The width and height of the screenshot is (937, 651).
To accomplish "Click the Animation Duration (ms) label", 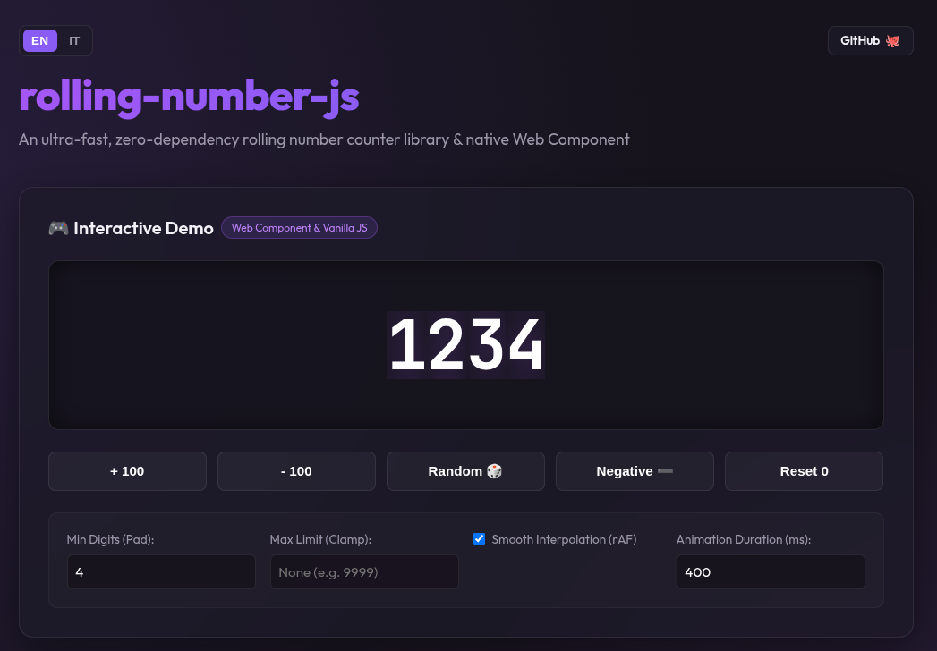I will click(744, 539).
